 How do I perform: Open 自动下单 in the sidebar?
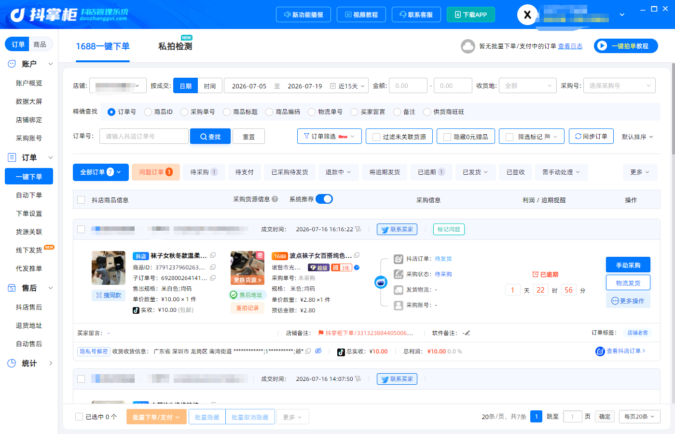[x=29, y=195]
